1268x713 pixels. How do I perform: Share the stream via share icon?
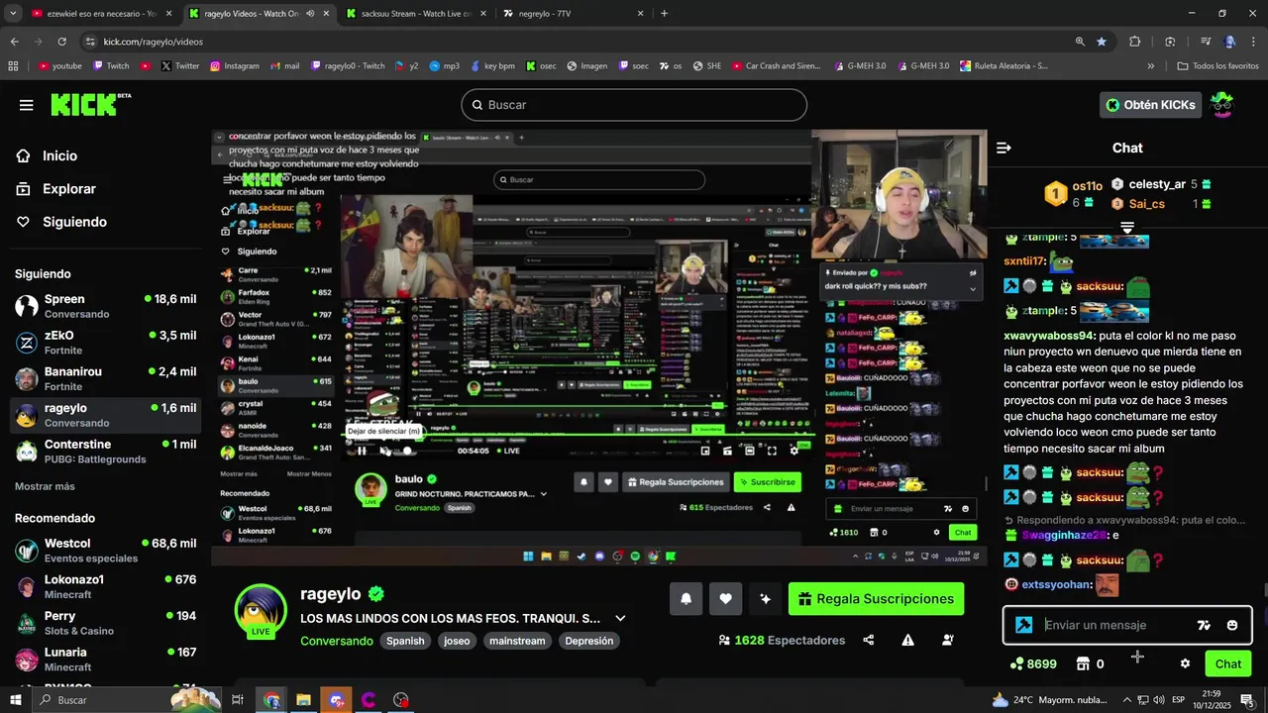click(869, 640)
